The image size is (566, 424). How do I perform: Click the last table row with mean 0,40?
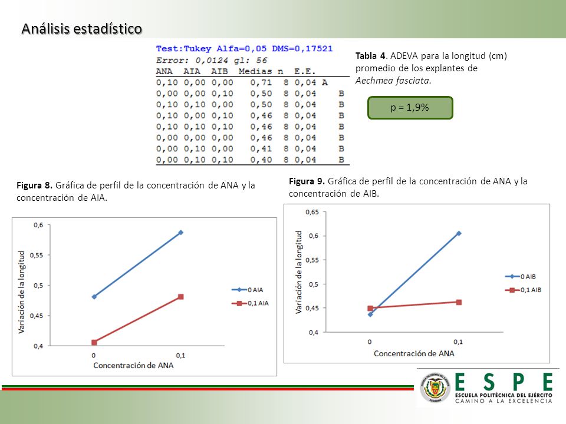click(252, 160)
